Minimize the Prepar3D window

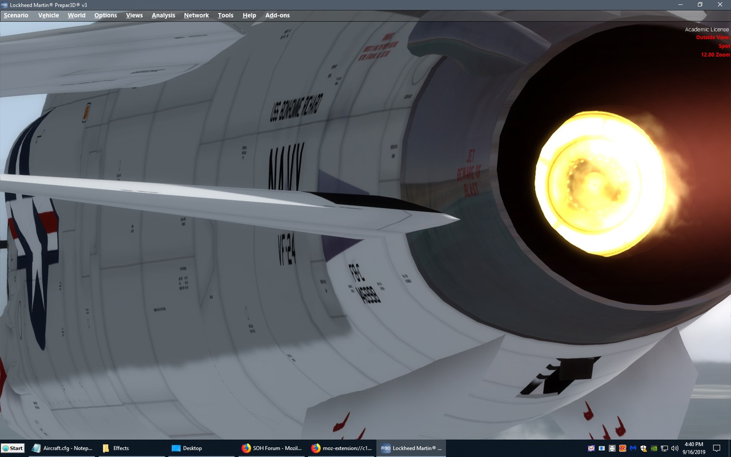(x=680, y=5)
